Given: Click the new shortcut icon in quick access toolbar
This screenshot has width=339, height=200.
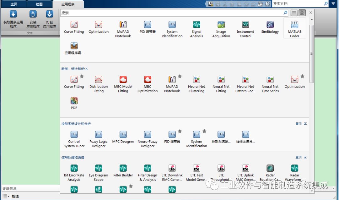Looking at the screenshot, I should pos(211,4).
